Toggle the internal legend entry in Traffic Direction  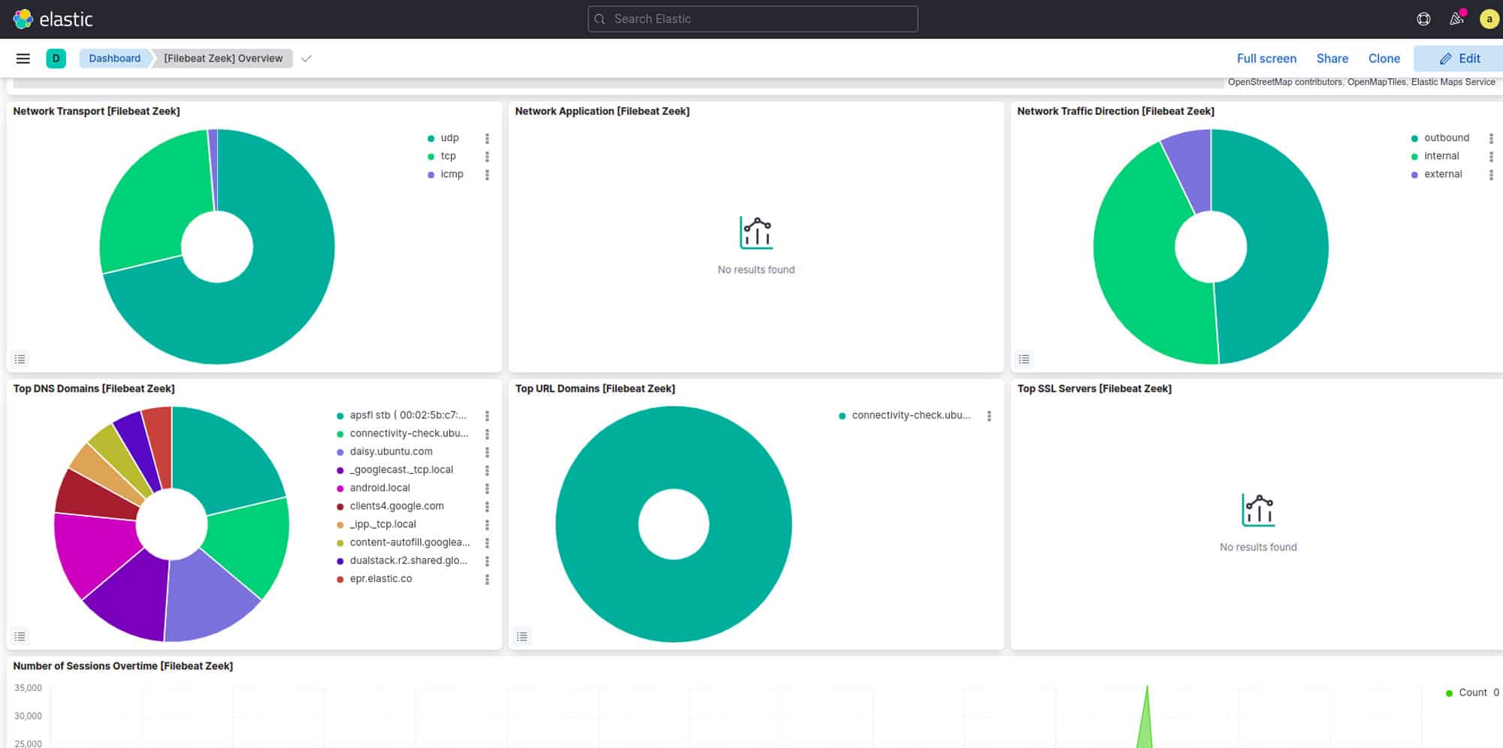click(1440, 155)
